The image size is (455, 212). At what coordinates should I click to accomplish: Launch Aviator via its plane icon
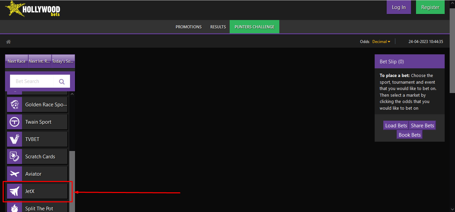click(14, 174)
